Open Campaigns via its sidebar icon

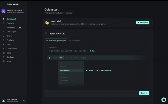[x=4, y=32]
